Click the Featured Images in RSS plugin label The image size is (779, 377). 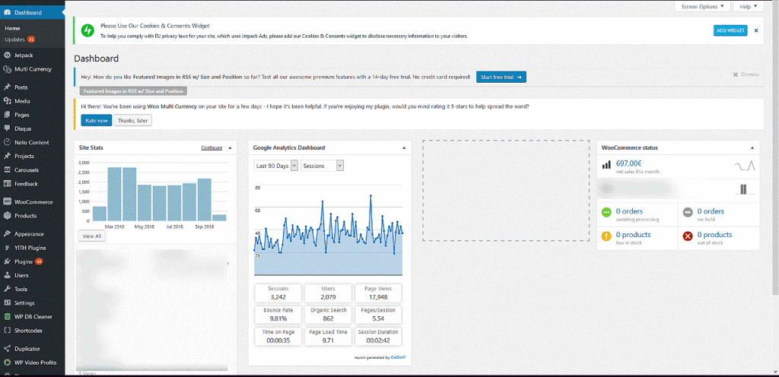133,91
